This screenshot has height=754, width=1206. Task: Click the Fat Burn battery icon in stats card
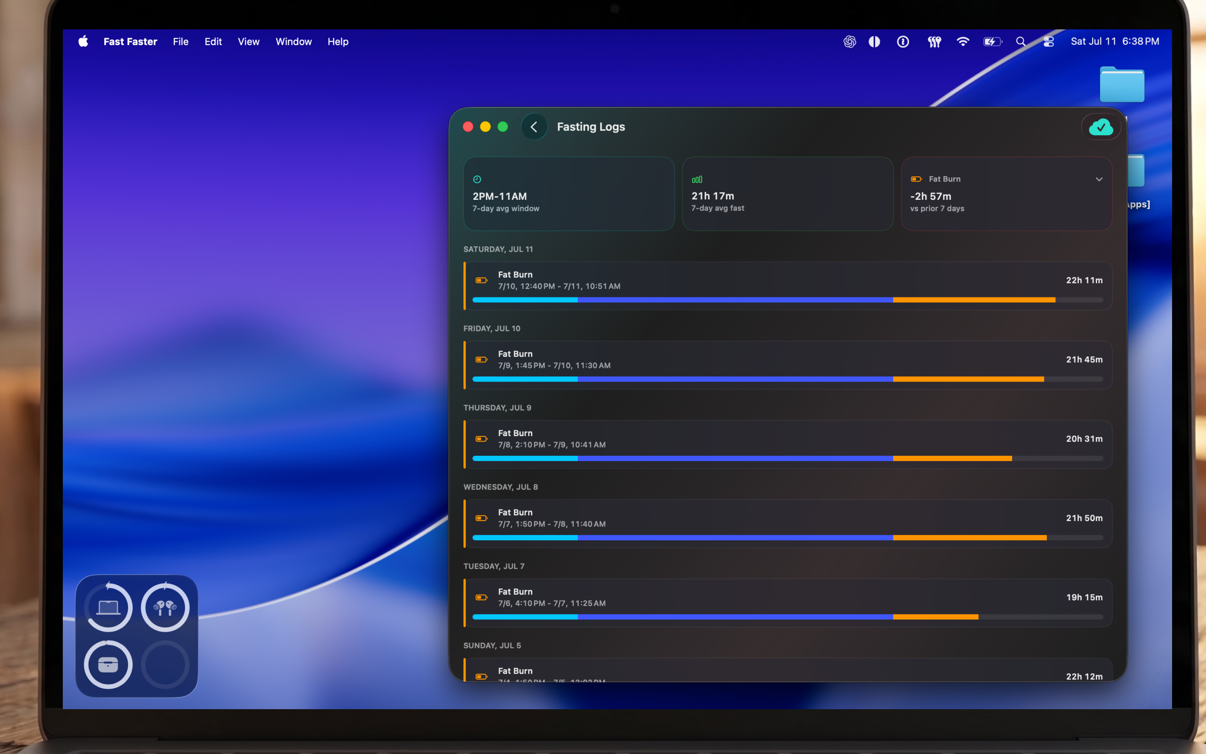[x=917, y=179]
